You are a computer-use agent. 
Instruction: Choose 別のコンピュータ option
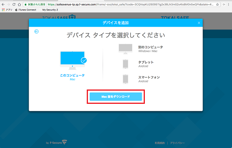(x=151, y=47)
